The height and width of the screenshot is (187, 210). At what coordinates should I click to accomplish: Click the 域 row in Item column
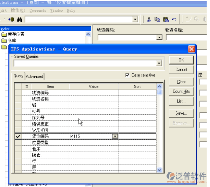(x=50, y=105)
